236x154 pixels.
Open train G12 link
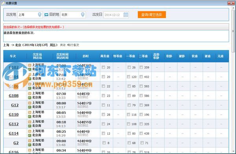pyautogui.click(x=15, y=105)
